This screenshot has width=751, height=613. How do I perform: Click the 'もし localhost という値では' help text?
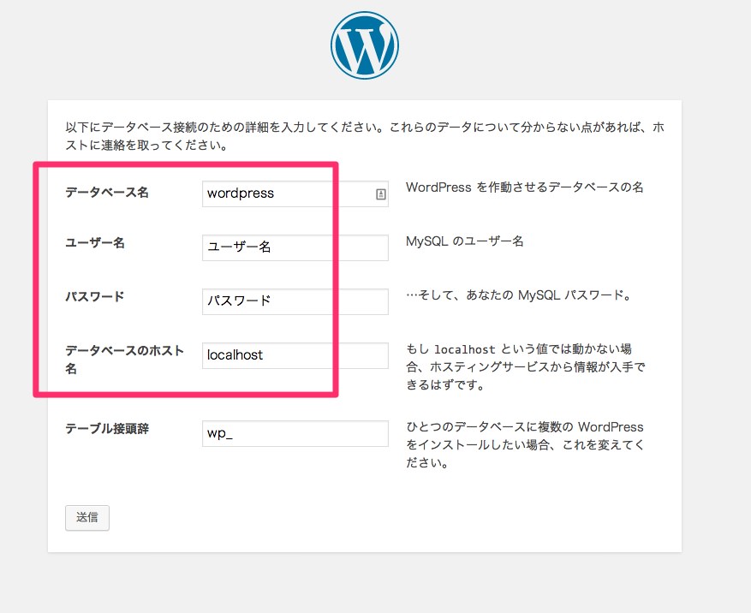pos(526,366)
